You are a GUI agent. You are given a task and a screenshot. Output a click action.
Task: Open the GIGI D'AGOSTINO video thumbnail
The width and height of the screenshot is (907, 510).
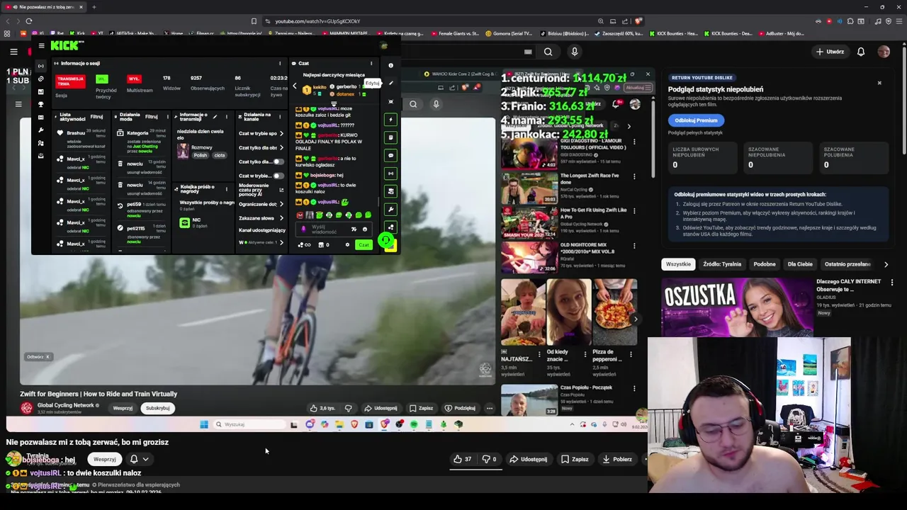coord(529,152)
